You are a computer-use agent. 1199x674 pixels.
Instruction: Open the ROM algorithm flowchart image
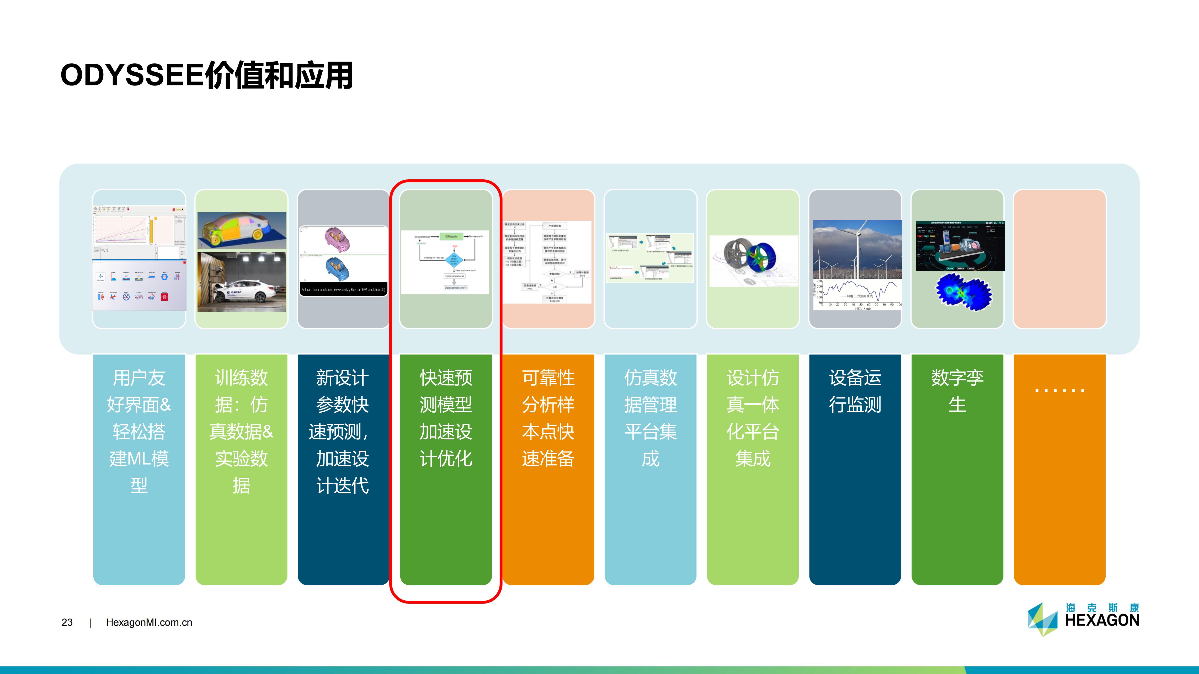point(445,262)
